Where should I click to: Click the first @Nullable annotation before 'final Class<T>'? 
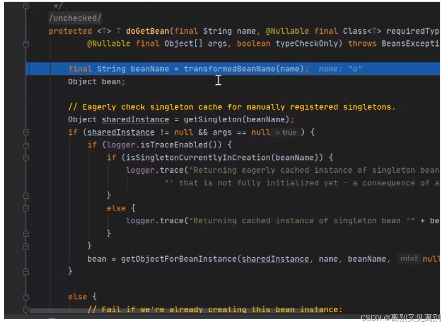pyautogui.click(x=287, y=31)
